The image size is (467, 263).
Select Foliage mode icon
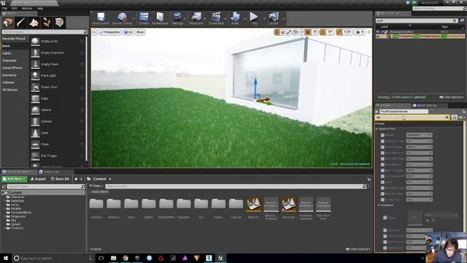pos(47,23)
